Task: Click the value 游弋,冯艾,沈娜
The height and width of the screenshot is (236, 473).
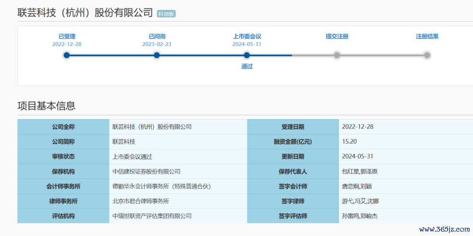Action: pyautogui.click(x=360, y=201)
